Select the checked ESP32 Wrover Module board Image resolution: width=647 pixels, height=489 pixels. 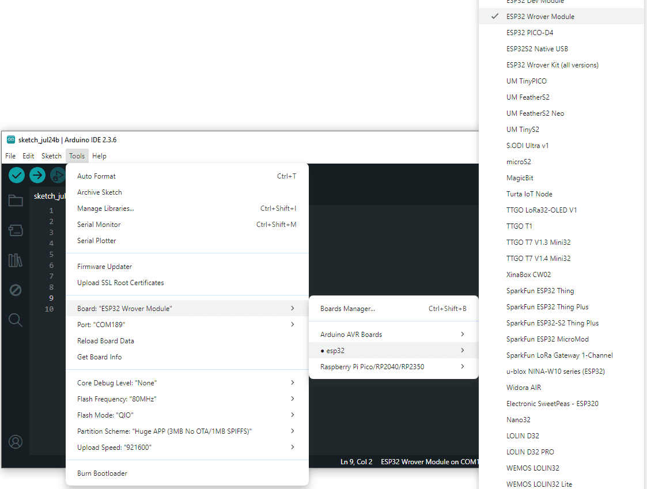coord(540,17)
